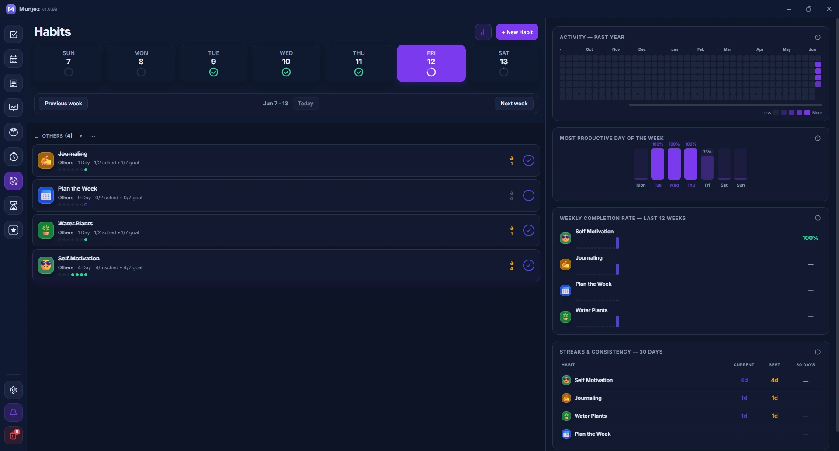Click Water Plants in Weekly Completion list

click(591, 310)
